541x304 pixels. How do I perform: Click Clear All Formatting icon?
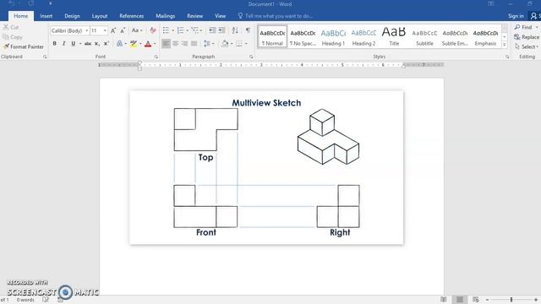(153, 30)
